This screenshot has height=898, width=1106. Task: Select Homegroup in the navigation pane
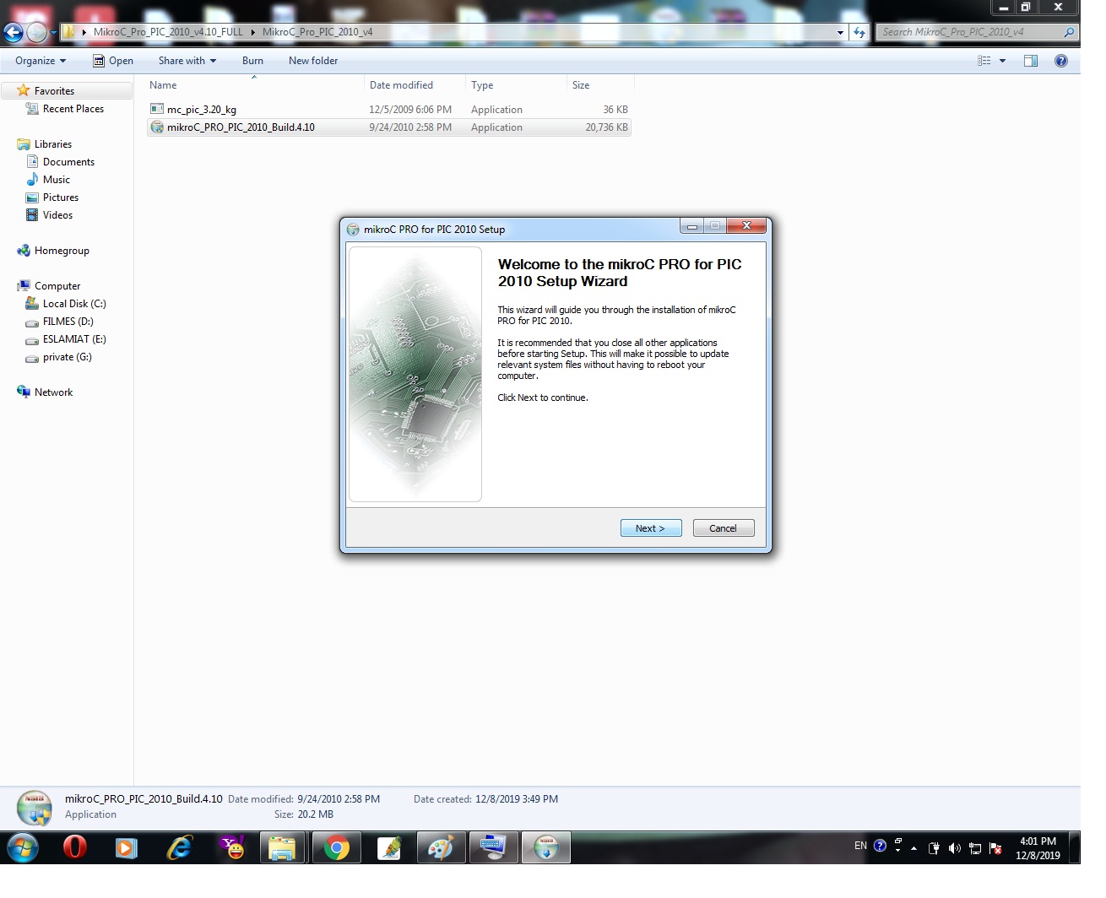pyautogui.click(x=53, y=251)
